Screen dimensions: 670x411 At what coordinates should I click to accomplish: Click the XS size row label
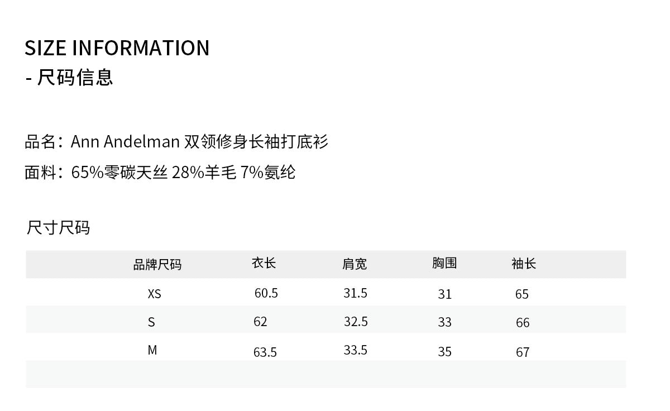[154, 294]
